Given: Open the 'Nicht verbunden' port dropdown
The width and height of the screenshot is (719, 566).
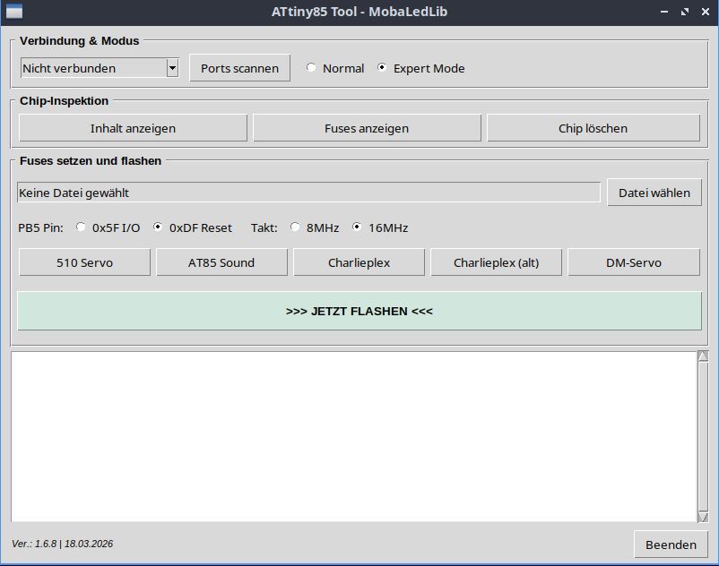Looking at the screenshot, I should click(x=92, y=68).
